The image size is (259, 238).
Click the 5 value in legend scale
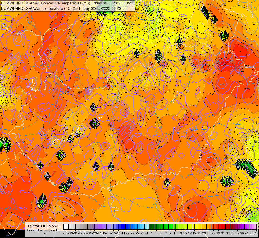click(161, 234)
